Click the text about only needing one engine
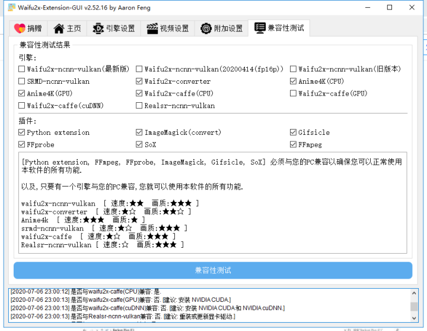The image size is (427, 331). [x=132, y=187]
